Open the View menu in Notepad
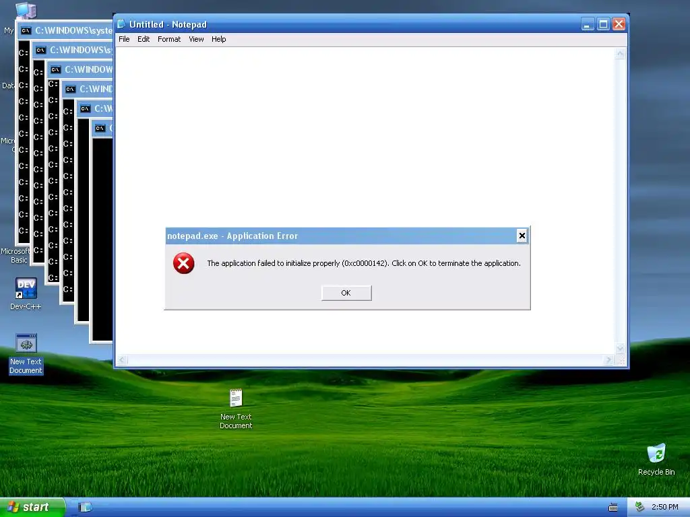Image resolution: width=690 pixels, height=517 pixels. [196, 39]
